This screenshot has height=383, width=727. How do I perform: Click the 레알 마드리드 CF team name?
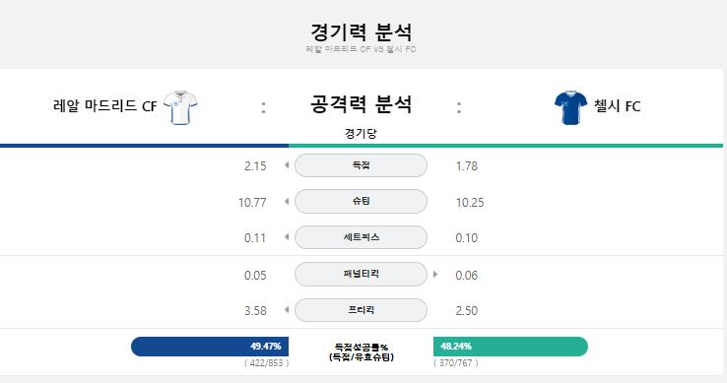coord(105,106)
